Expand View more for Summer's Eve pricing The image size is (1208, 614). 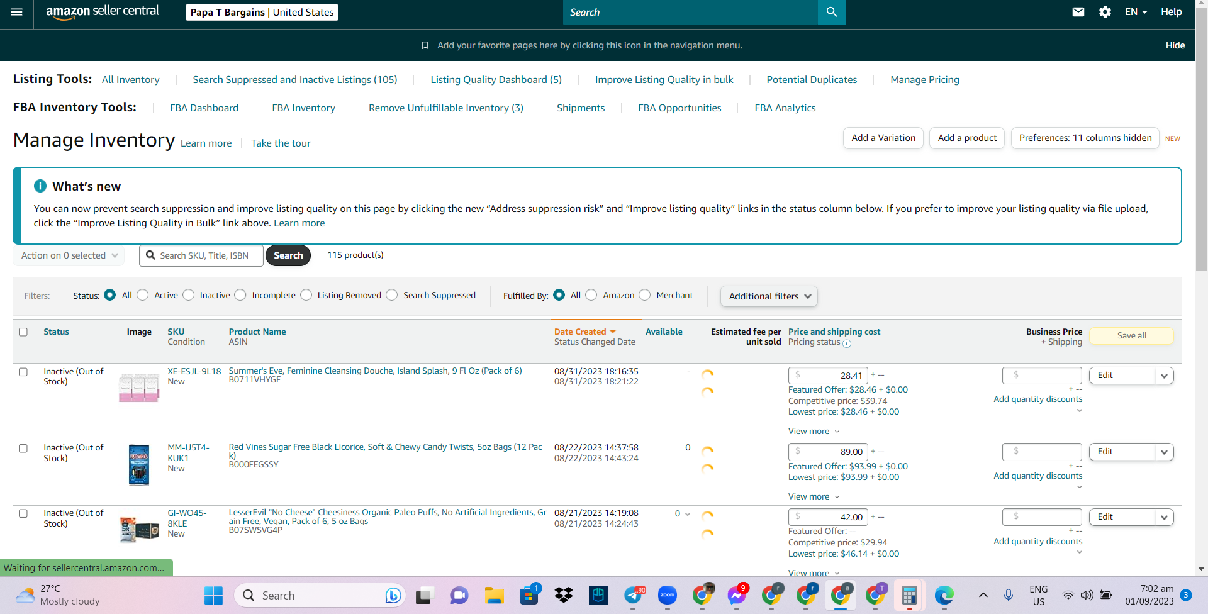tap(814, 432)
